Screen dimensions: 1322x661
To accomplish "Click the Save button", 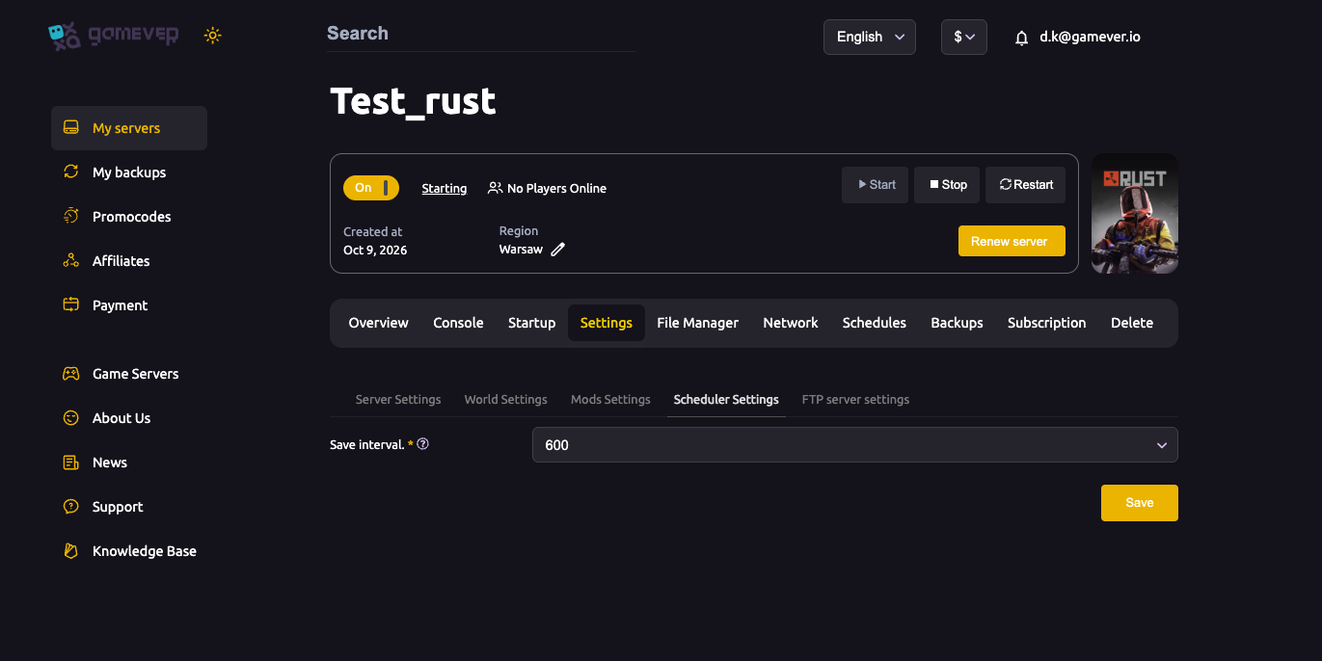I will [1140, 503].
